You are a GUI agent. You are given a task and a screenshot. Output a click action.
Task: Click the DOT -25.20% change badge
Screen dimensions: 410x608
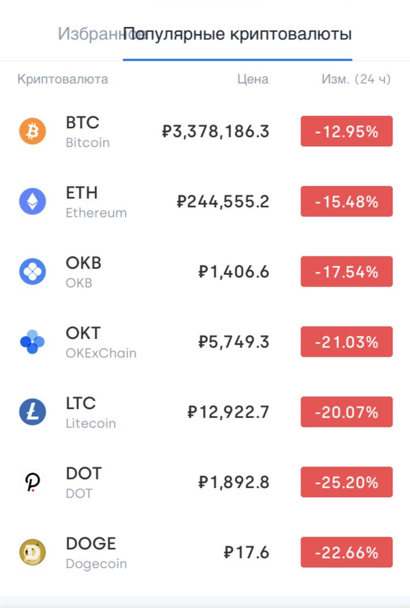tap(346, 482)
